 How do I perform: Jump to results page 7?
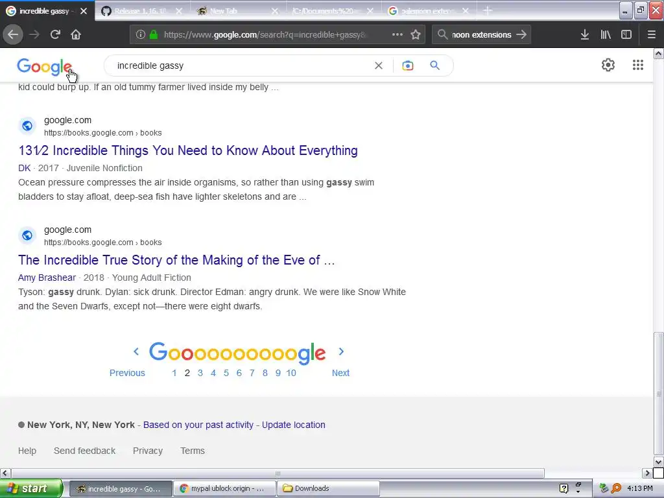tap(252, 373)
